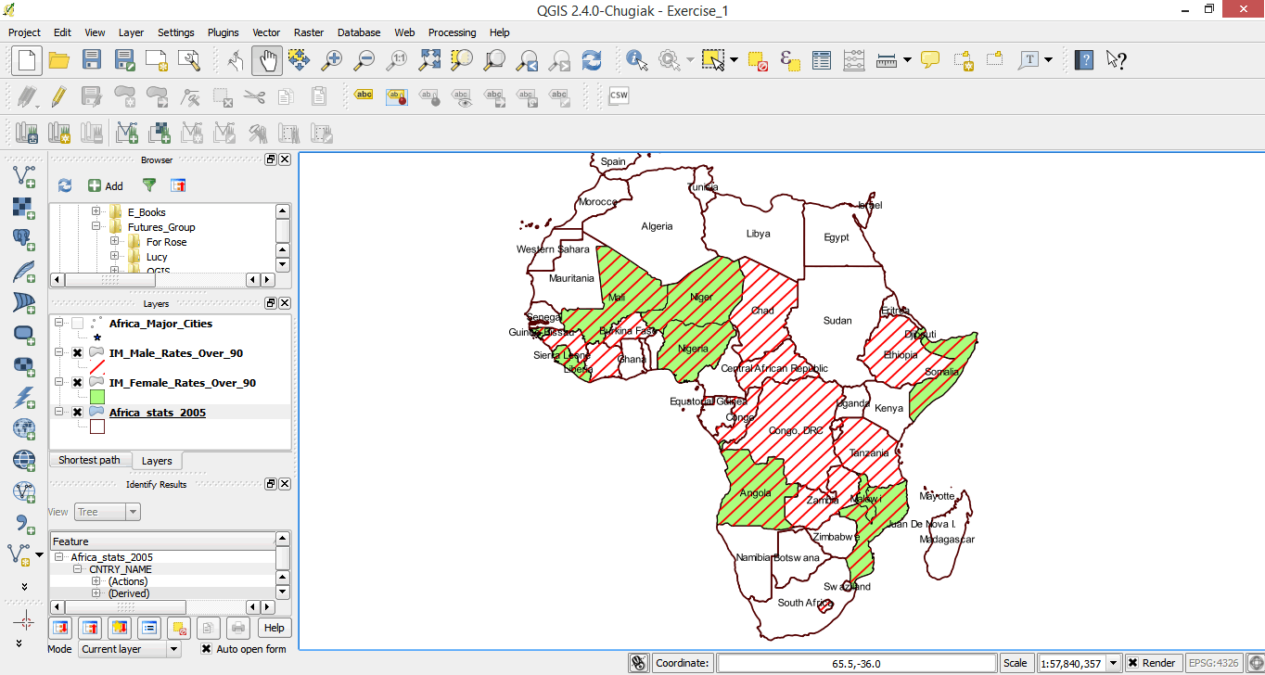Viewport: 1265px width, 675px height.
Task: Collapse the Futures_Group folder in Browser
Action: [96, 227]
